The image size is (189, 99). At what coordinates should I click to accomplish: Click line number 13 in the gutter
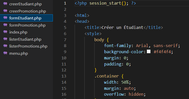point(64,76)
